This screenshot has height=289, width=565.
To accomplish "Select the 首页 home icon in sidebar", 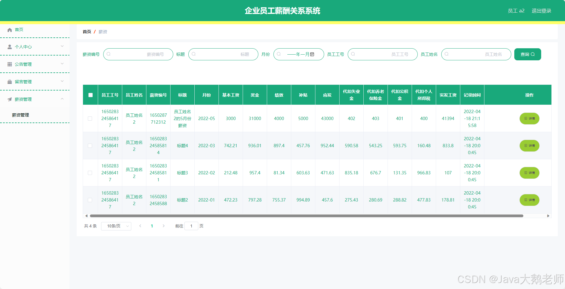I will [x=9, y=30].
